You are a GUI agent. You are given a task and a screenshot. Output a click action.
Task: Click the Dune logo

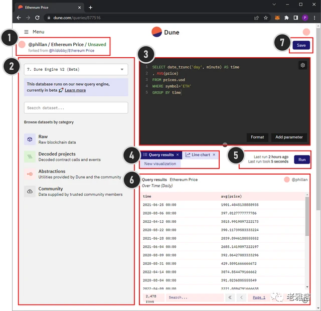165,32
